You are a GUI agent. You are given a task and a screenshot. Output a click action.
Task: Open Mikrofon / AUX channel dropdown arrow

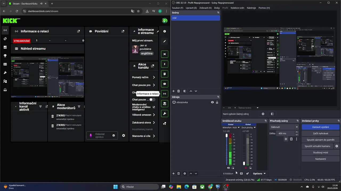[238, 128]
